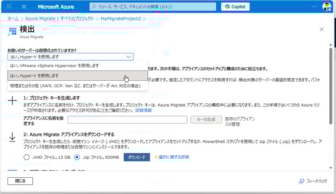Click heading 2: Azure Migrate アプライアンスをダウンロードする
The width and height of the screenshot is (336, 194).
pyautogui.click(x=69, y=134)
